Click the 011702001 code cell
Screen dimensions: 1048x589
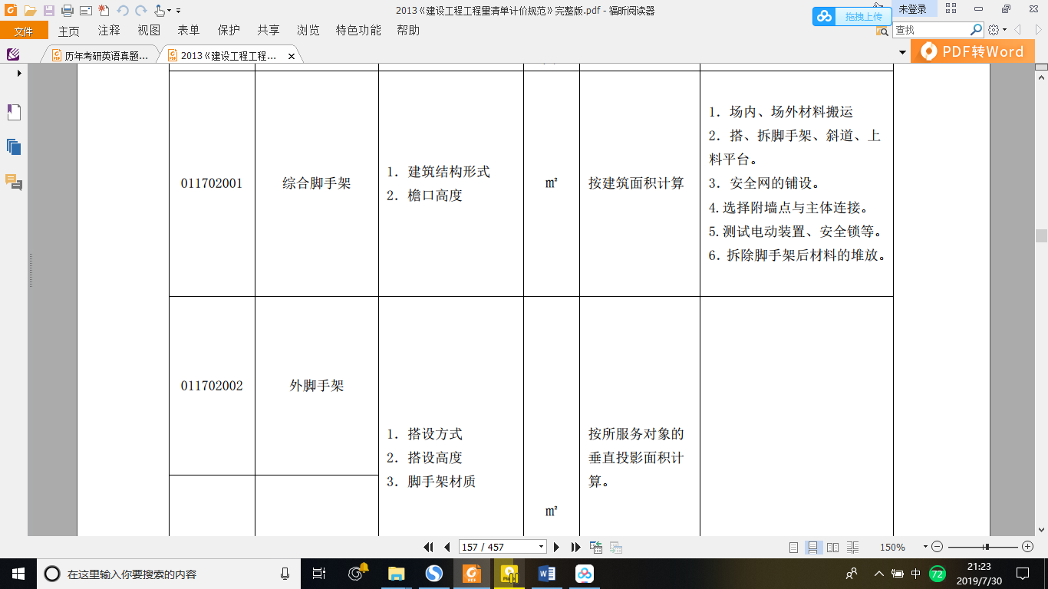pos(212,183)
